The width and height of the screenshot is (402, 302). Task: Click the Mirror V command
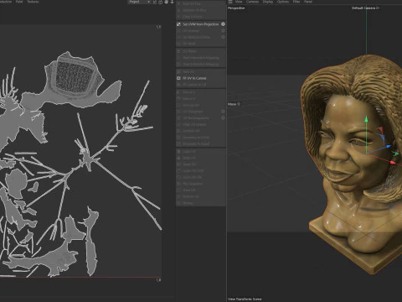tap(188, 99)
